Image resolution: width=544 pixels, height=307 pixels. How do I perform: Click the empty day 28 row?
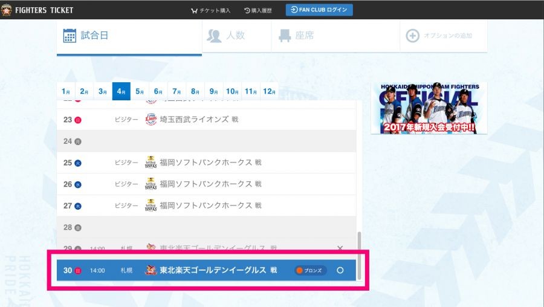point(207,227)
